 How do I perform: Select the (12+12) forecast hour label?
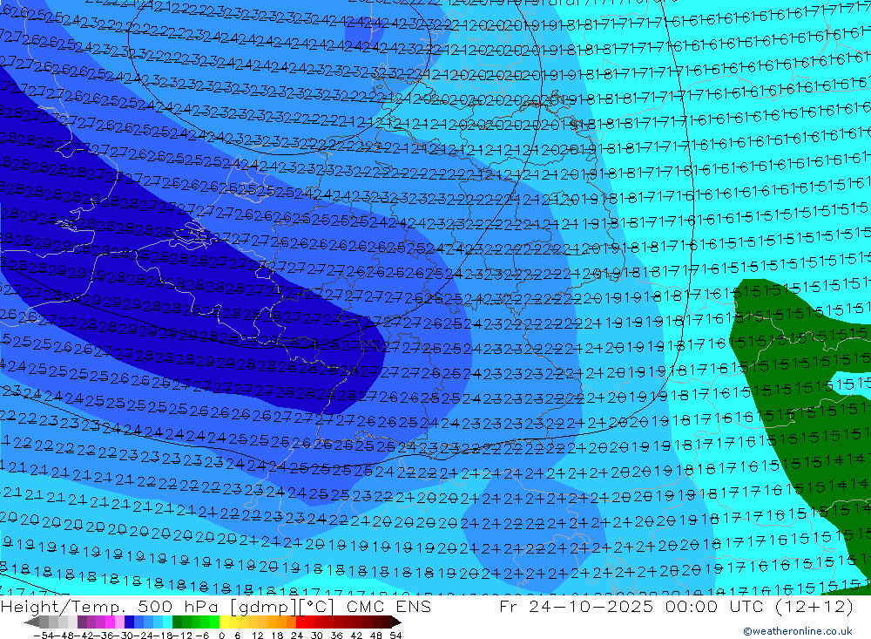point(816,606)
